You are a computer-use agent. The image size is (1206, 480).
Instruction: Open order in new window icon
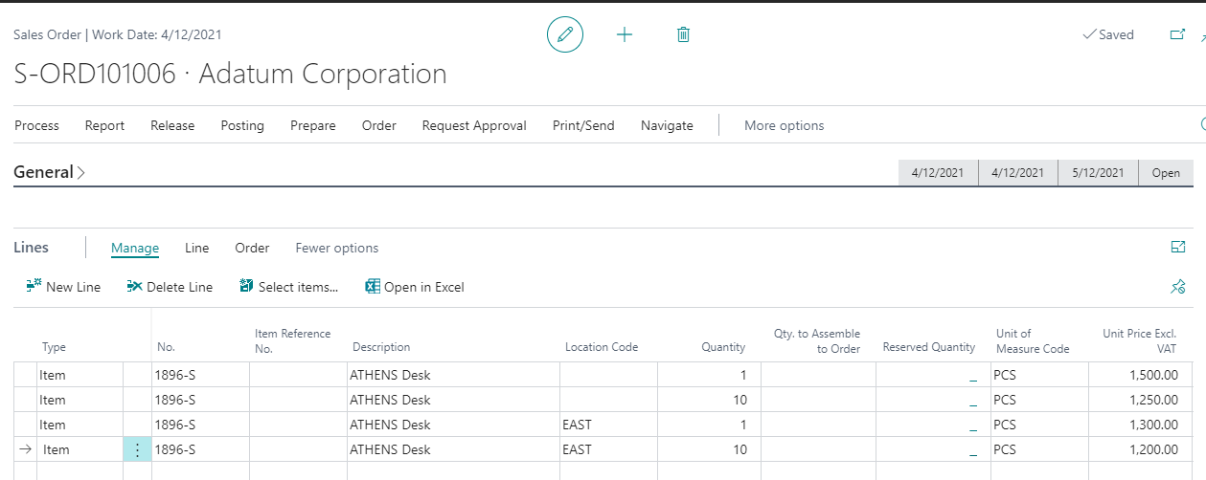[1177, 34]
